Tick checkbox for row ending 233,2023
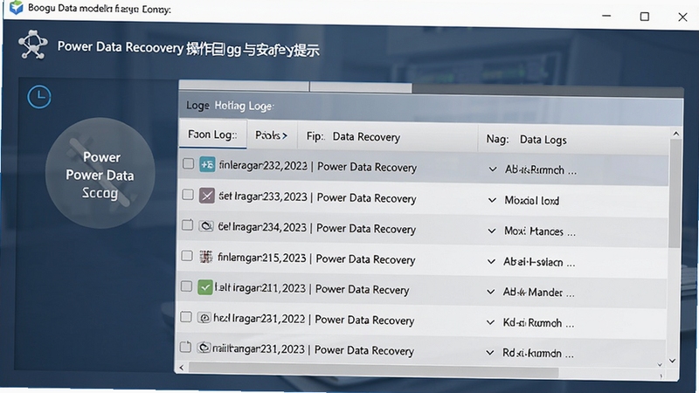 (x=188, y=195)
